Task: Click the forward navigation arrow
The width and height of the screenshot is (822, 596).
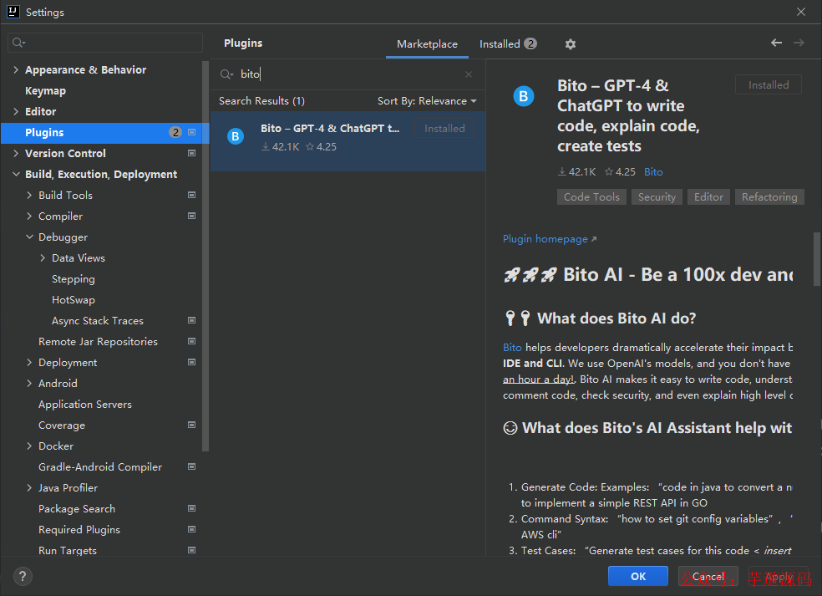Action: click(x=799, y=43)
